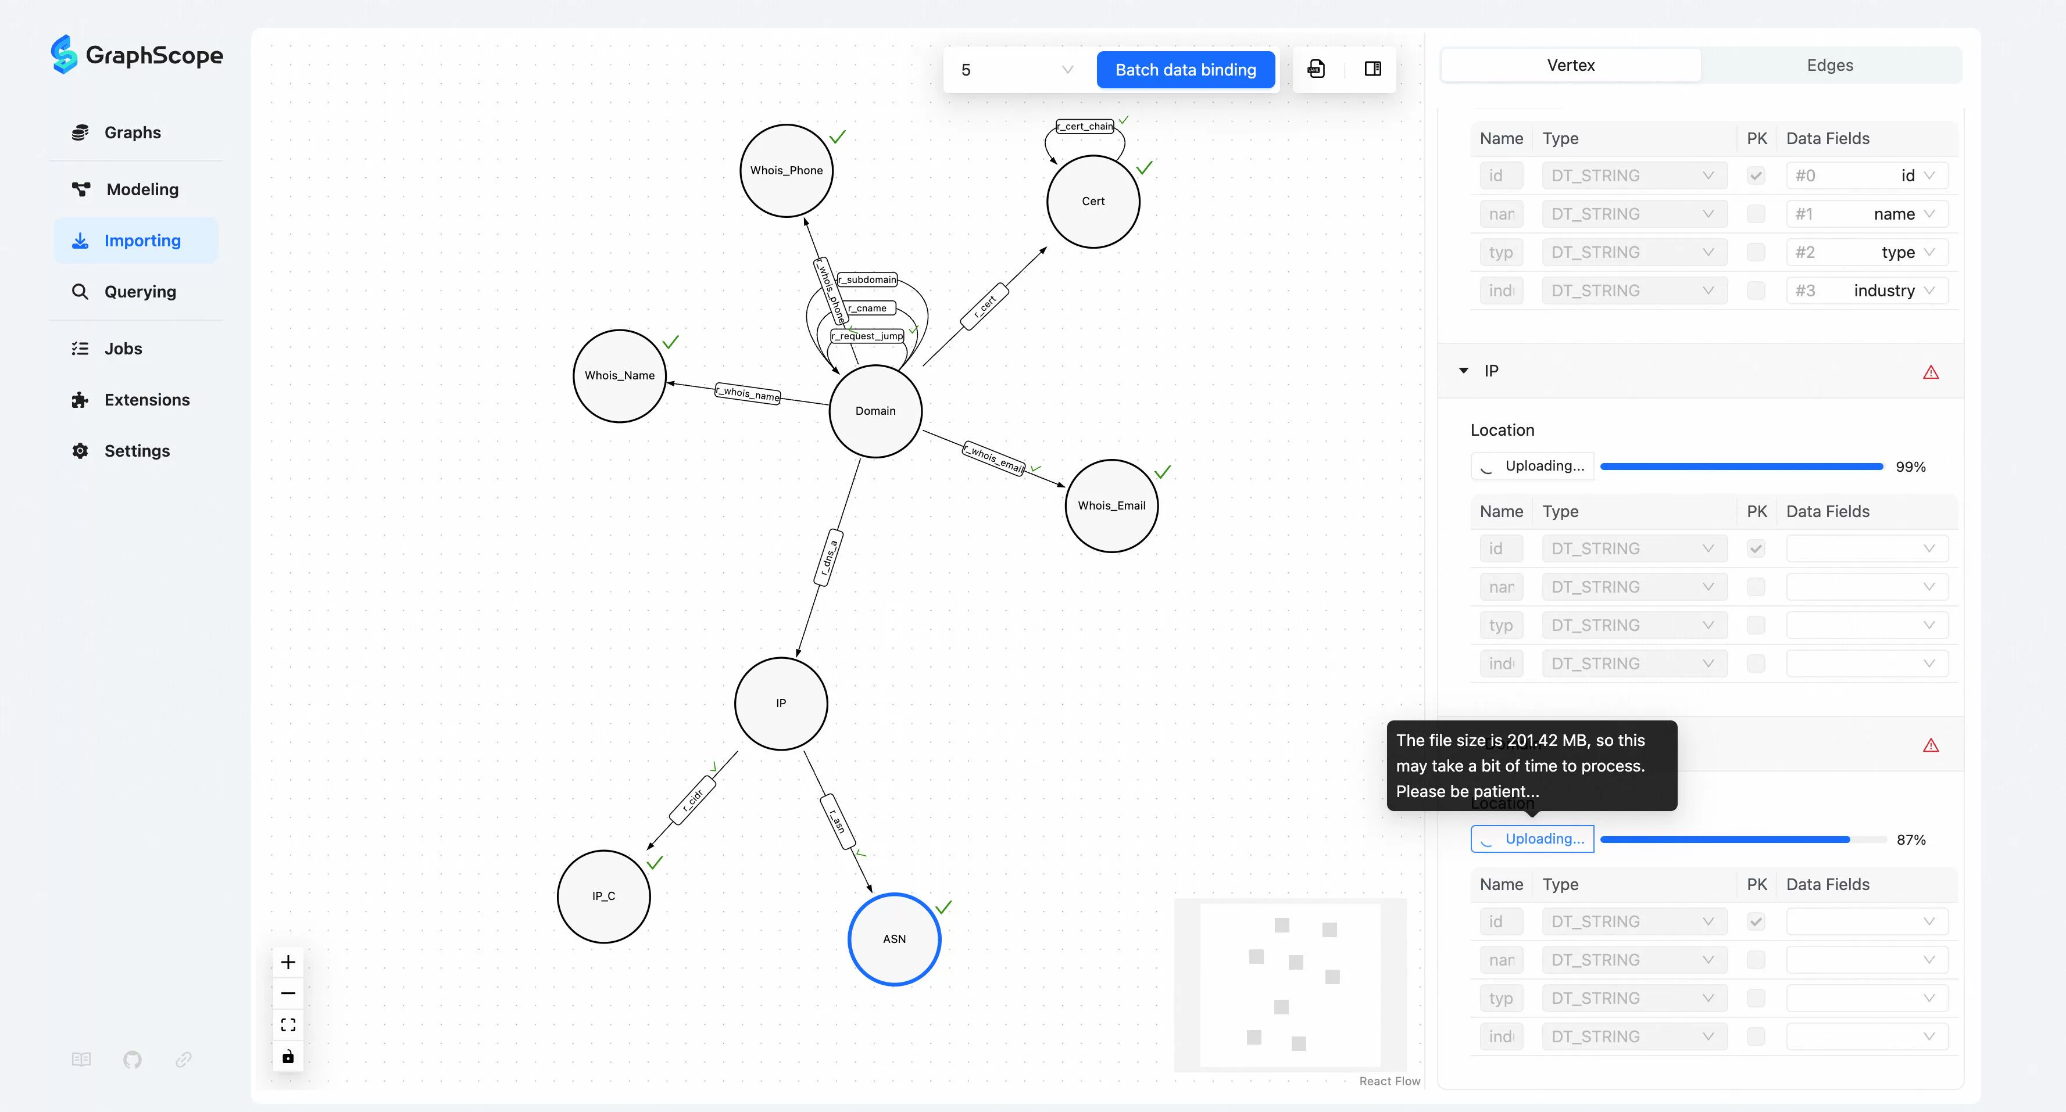Open data field dropdown #1 name
The height and width of the screenshot is (1112, 2066).
pyautogui.click(x=1866, y=214)
